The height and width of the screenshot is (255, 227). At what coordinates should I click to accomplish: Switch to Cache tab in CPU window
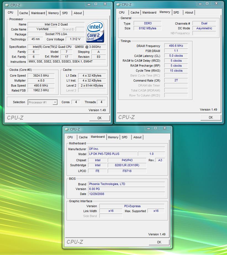23,13
